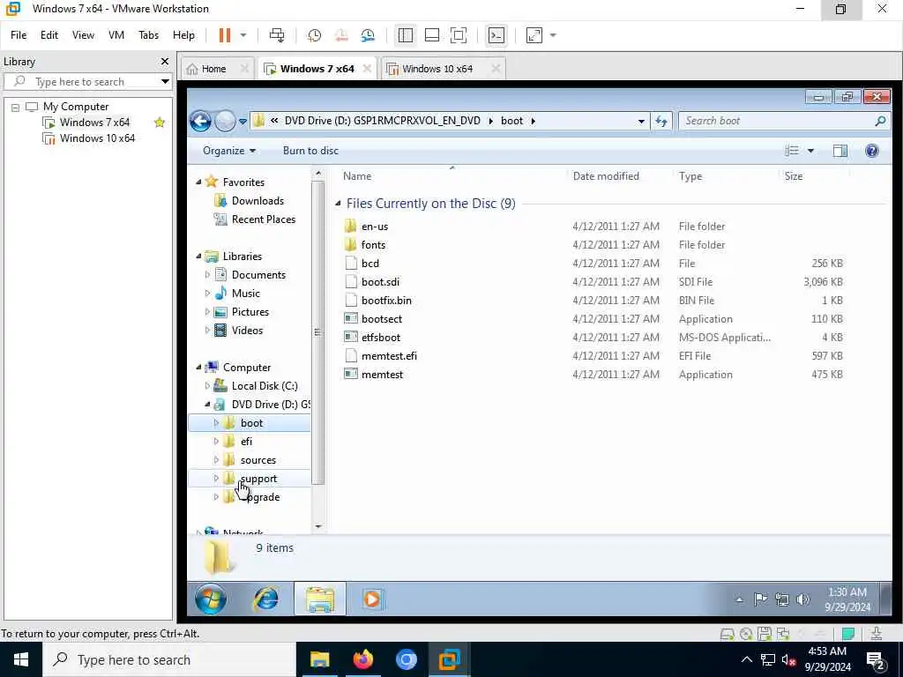This screenshot has width=903, height=677.
Task: Open power options dropdown beside pause
Action: (243, 35)
